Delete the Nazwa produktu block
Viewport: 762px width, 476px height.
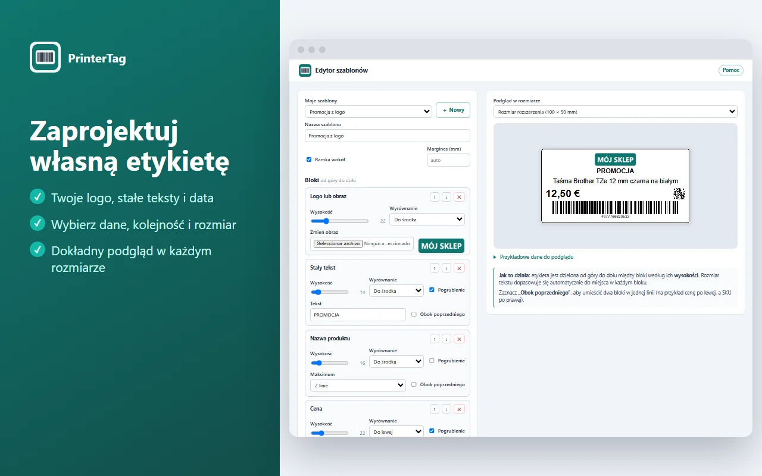[x=459, y=339]
